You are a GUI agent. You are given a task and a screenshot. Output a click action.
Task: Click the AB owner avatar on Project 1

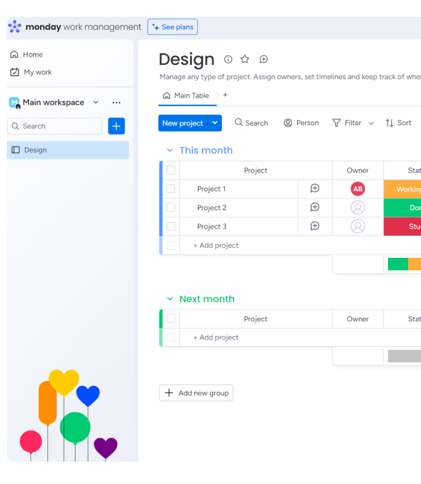pyautogui.click(x=357, y=189)
